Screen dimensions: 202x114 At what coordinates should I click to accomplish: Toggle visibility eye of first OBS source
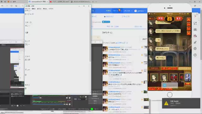[x=12, y=94]
